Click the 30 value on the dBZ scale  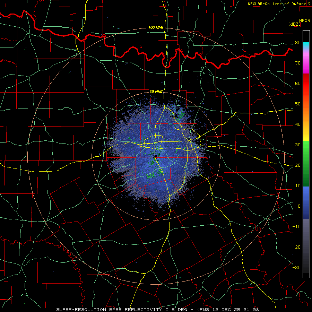(x=298, y=145)
